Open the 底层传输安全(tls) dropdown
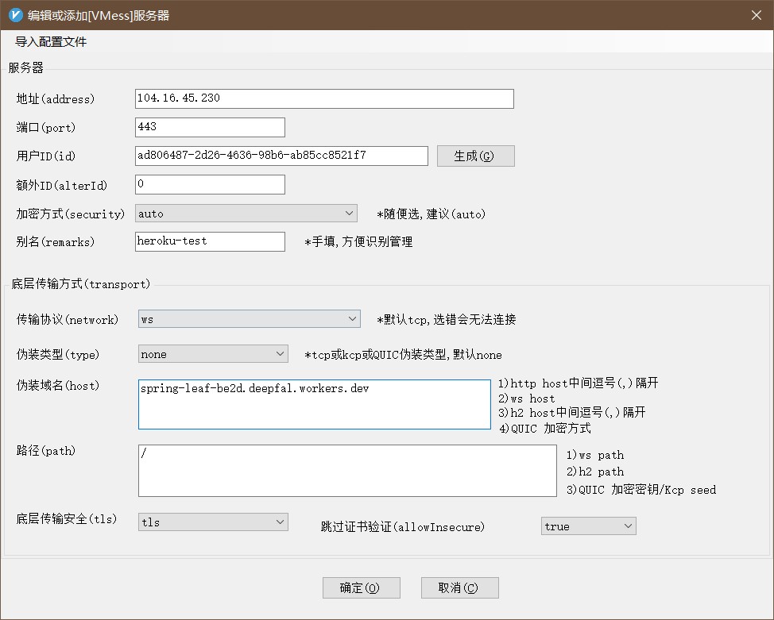This screenshot has height=620, width=774. pos(213,522)
